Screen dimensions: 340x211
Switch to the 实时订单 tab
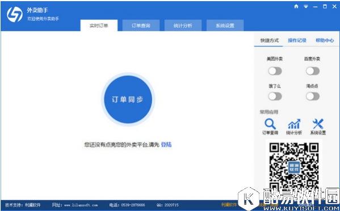(99, 26)
